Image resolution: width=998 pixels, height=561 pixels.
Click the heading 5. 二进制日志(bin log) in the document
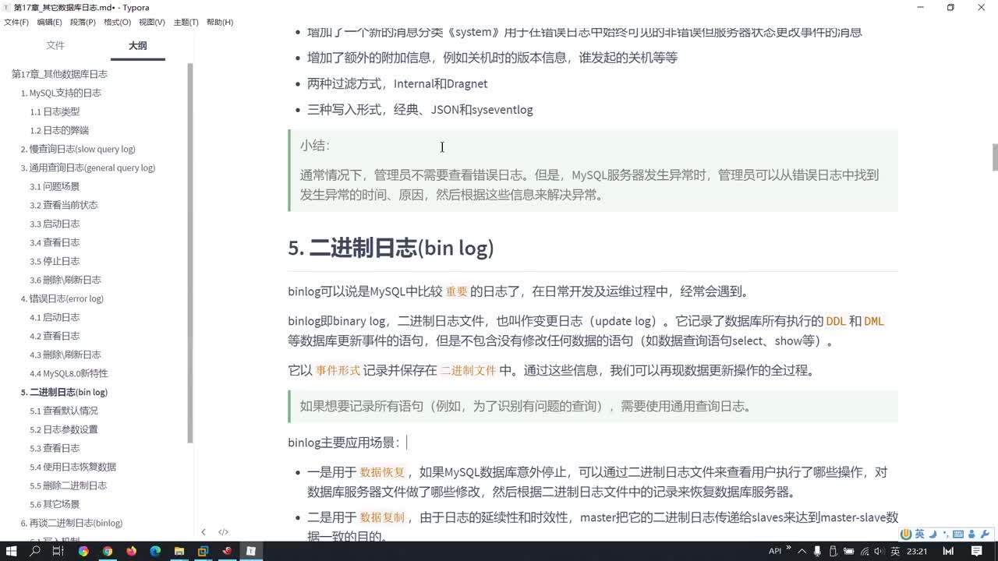coord(391,248)
